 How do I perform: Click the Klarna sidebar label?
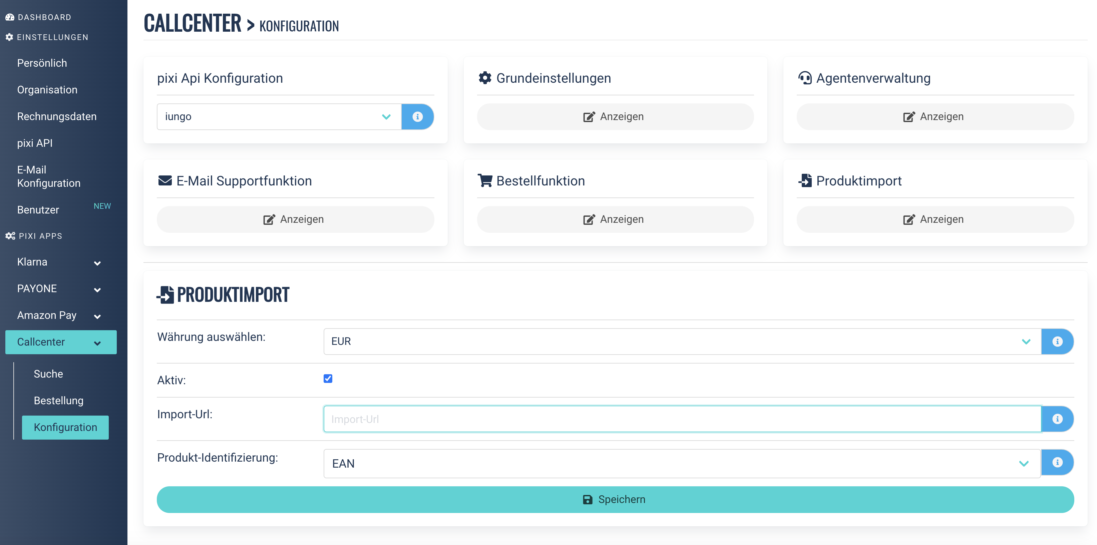pyautogui.click(x=32, y=262)
